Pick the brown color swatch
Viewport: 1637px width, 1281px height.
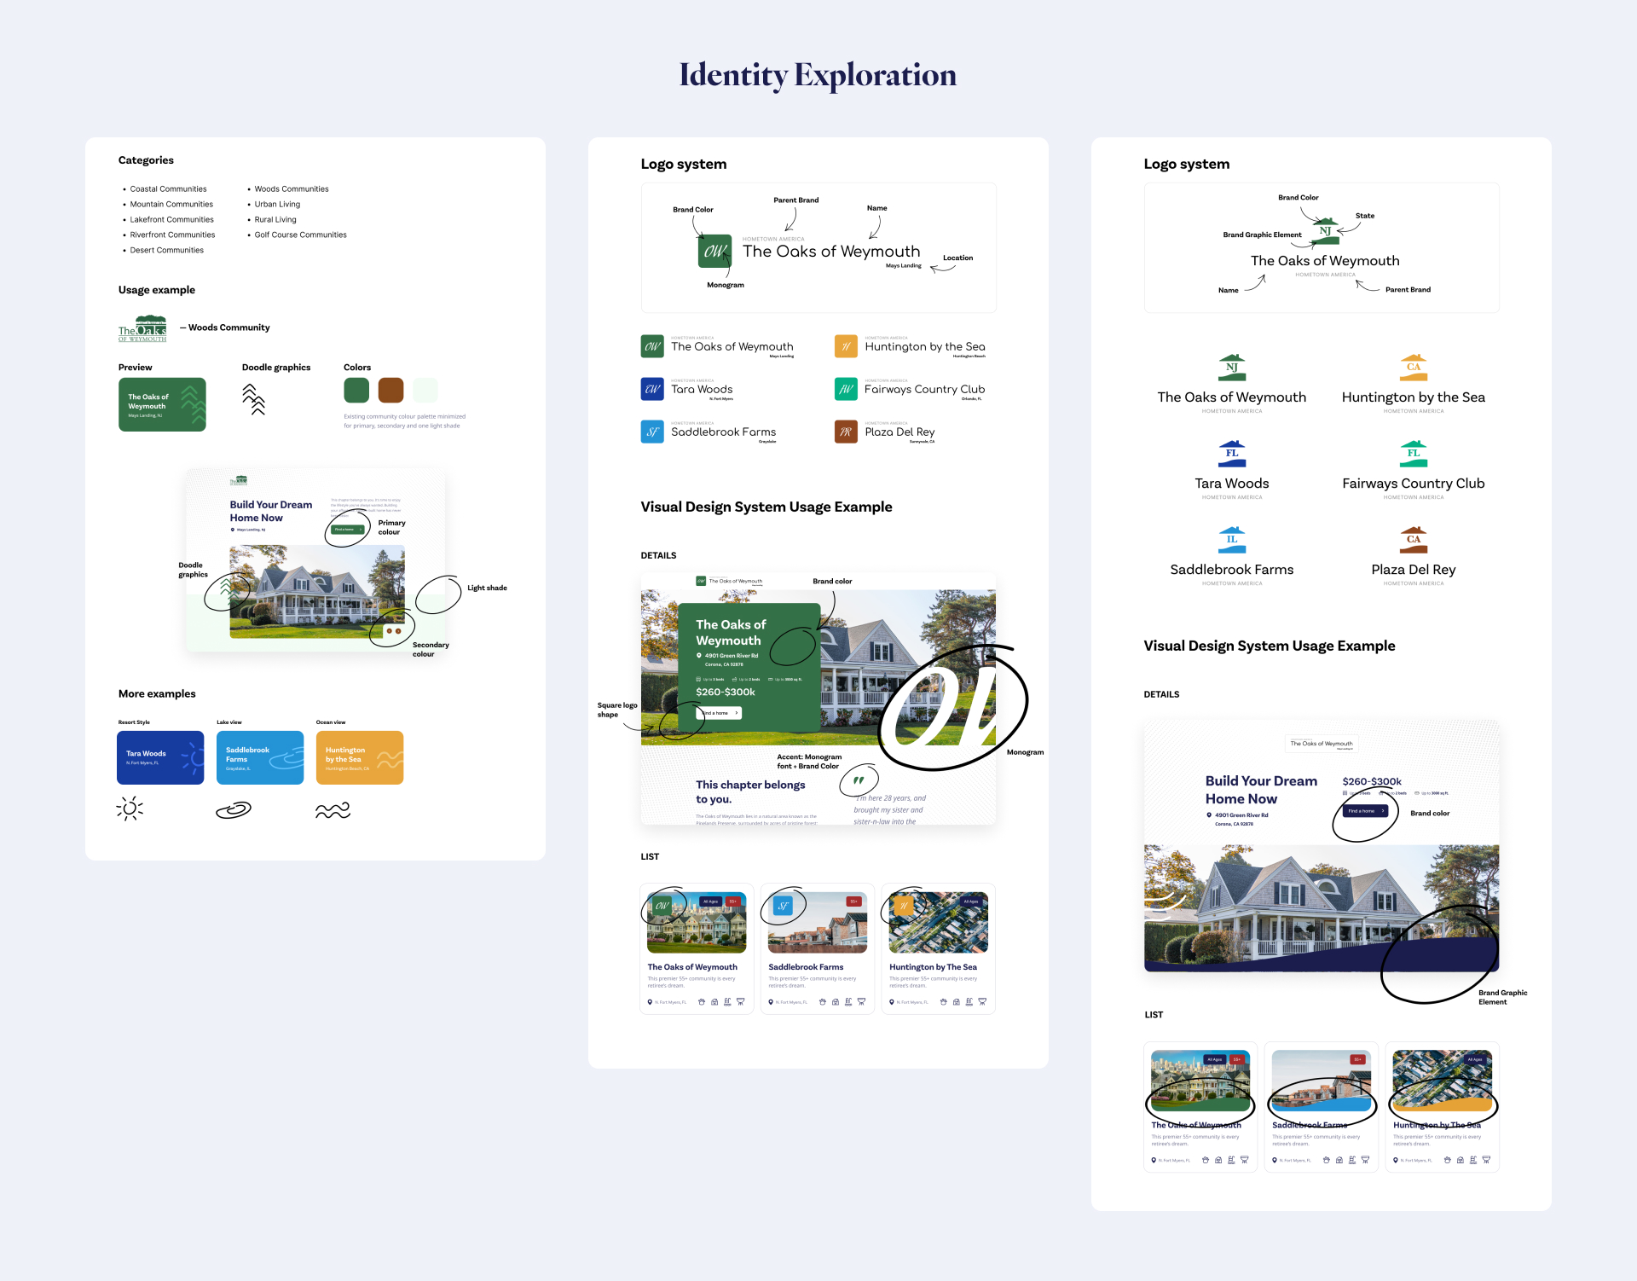point(390,391)
